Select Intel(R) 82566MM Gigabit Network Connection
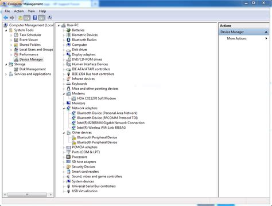Image resolution: width=272 pixels, height=206 pixels. tap(111, 122)
